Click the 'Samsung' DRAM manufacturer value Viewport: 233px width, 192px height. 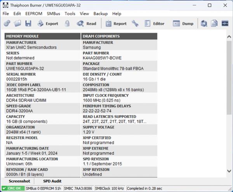point(92,47)
